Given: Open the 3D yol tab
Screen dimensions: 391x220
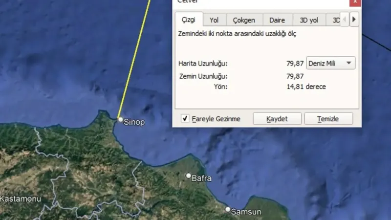Looking at the screenshot, I should [309, 20].
